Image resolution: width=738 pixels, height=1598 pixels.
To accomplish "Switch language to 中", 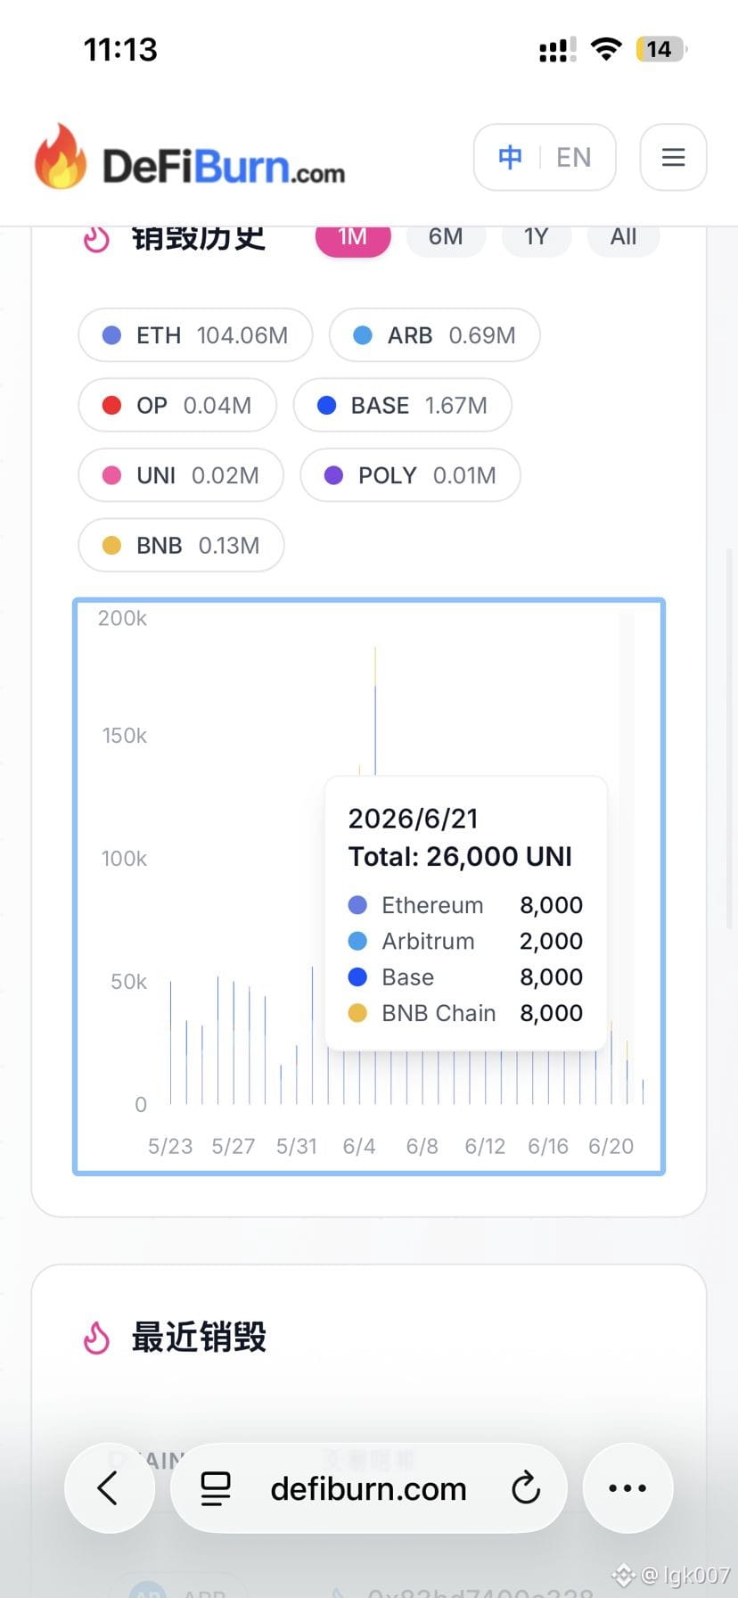I will [x=510, y=158].
